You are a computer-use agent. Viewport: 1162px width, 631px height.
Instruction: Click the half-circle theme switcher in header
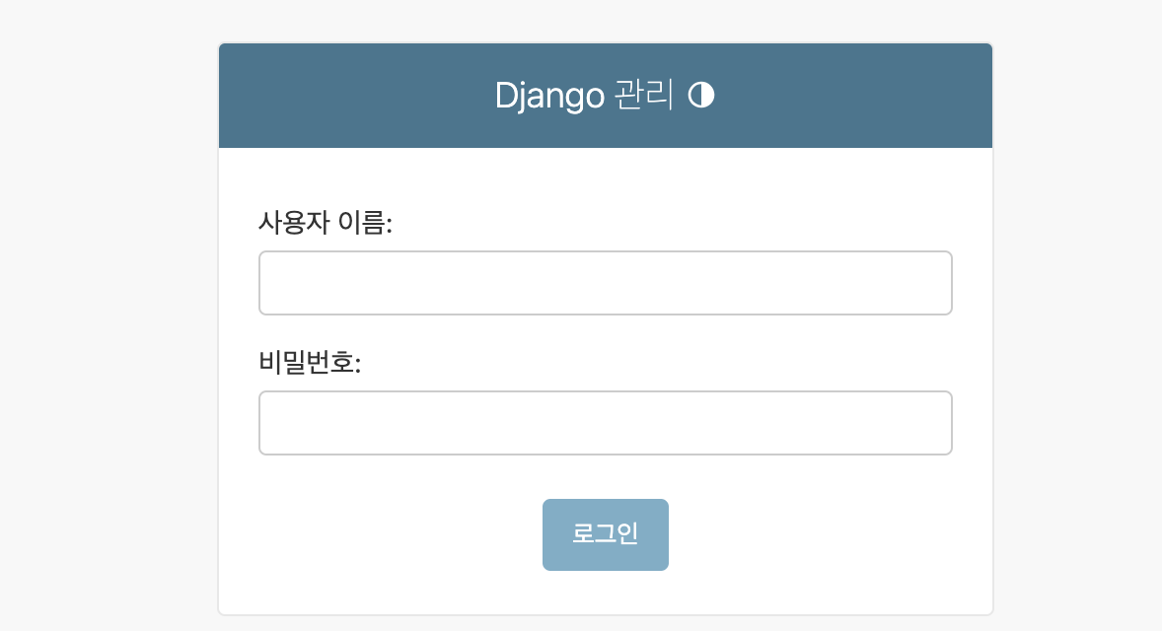[x=702, y=96]
